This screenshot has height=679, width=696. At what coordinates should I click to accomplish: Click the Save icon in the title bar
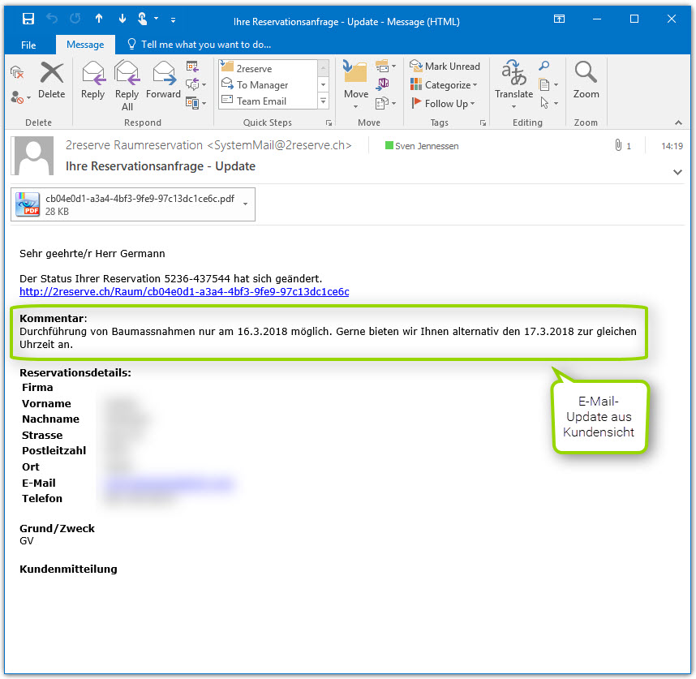pyautogui.click(x=28, y=19)
